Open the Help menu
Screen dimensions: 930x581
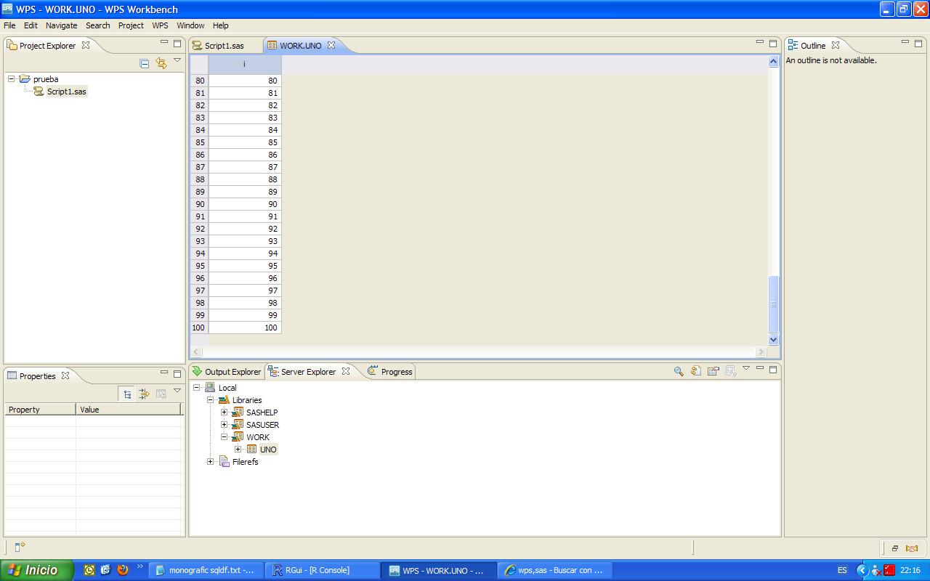click(x=220, y=25)
